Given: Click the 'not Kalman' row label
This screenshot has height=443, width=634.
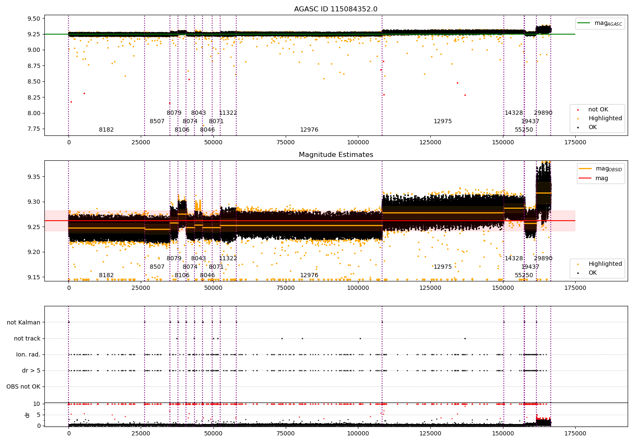Looking at the screenshot, I should coord(24,322).
